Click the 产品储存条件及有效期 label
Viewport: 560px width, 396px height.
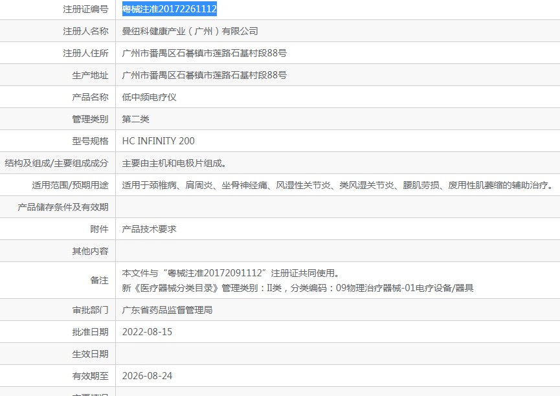[63, 207]
